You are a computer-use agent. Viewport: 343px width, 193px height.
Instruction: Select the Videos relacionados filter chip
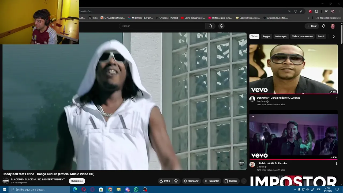click(302, 36)
